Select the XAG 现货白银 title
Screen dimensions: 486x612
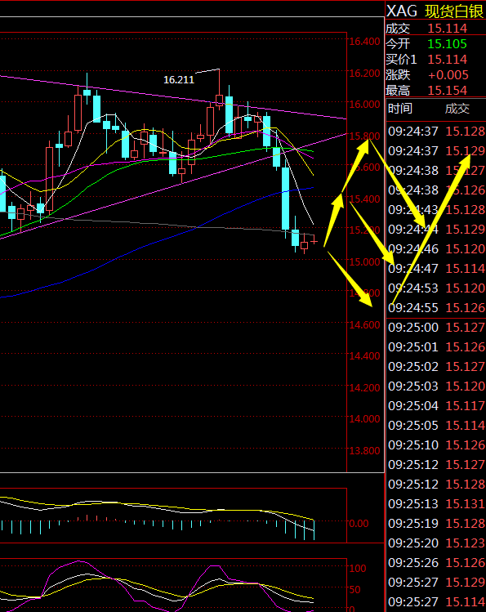click(435, 11)
